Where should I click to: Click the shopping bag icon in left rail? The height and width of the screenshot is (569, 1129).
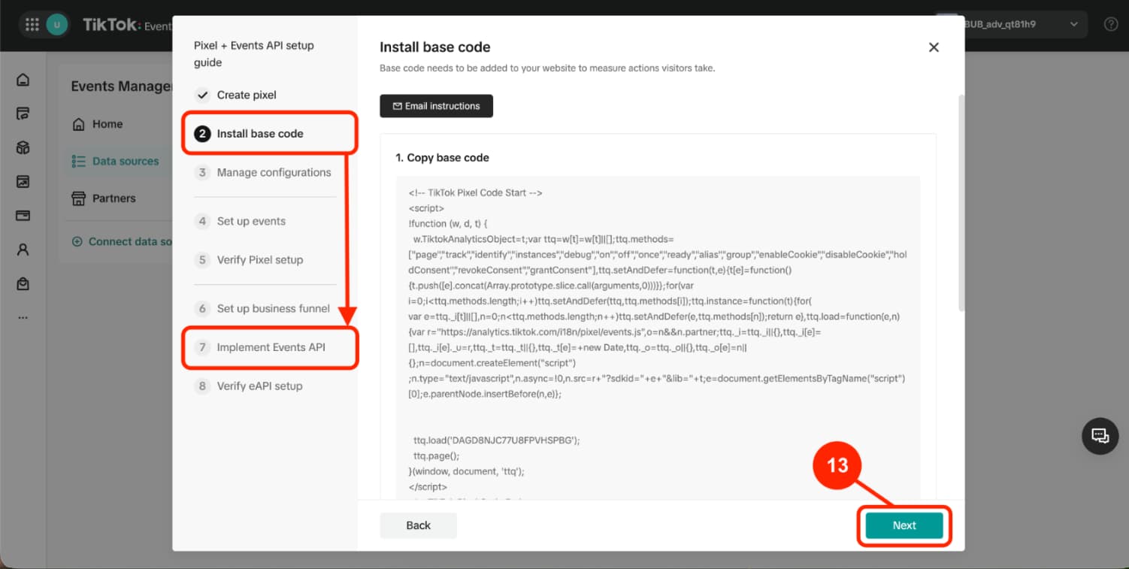(x=23, y=283)
